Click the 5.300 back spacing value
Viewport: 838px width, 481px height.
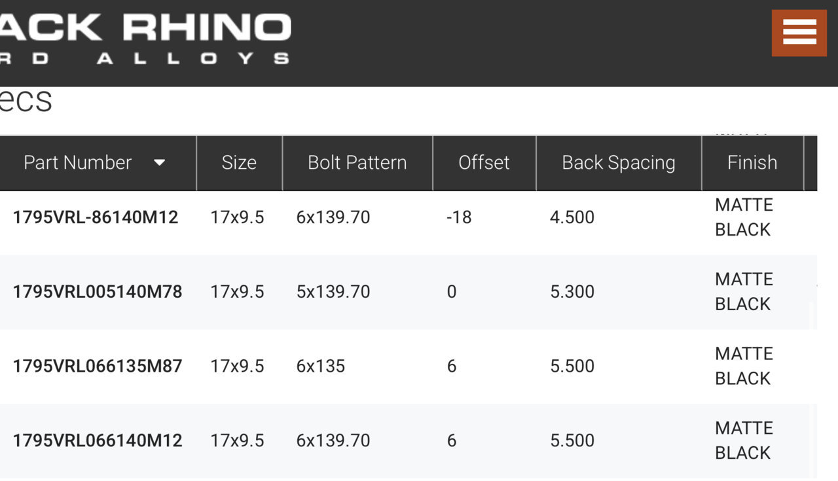(572, 292)
